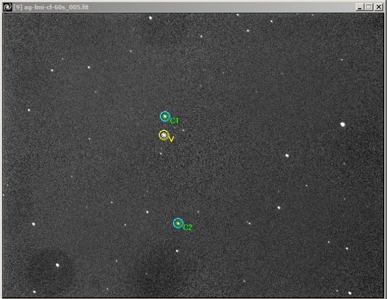Viewport: 387px width, 299px height.
Task: Click the small star right of C1 label
Action: (x=183, y=130)
